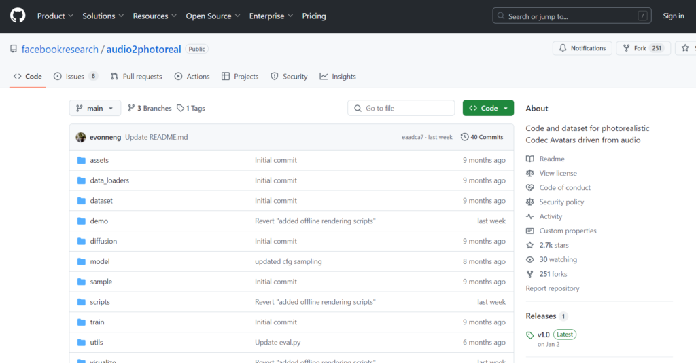The width and height of the screenshot is (696, 363).
Task: Select the Code tab
Action: (27, 77)
